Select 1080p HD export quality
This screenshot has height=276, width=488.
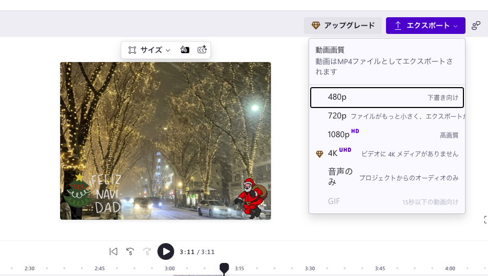[387, 135]
